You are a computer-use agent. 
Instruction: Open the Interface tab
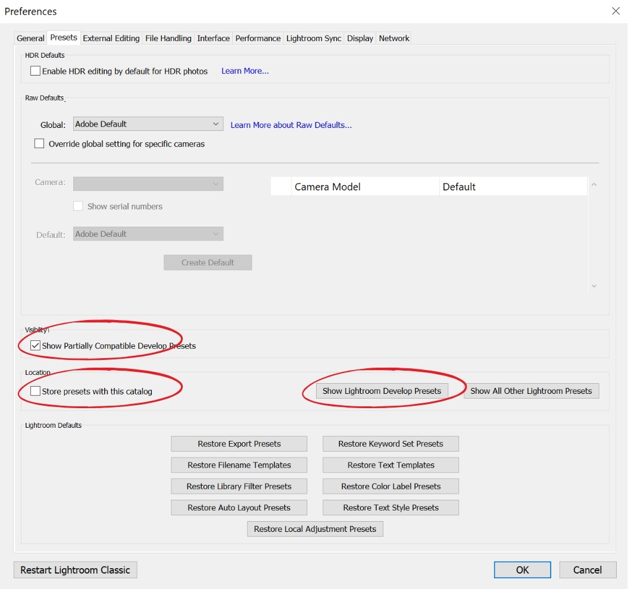[x=214, y=38]
